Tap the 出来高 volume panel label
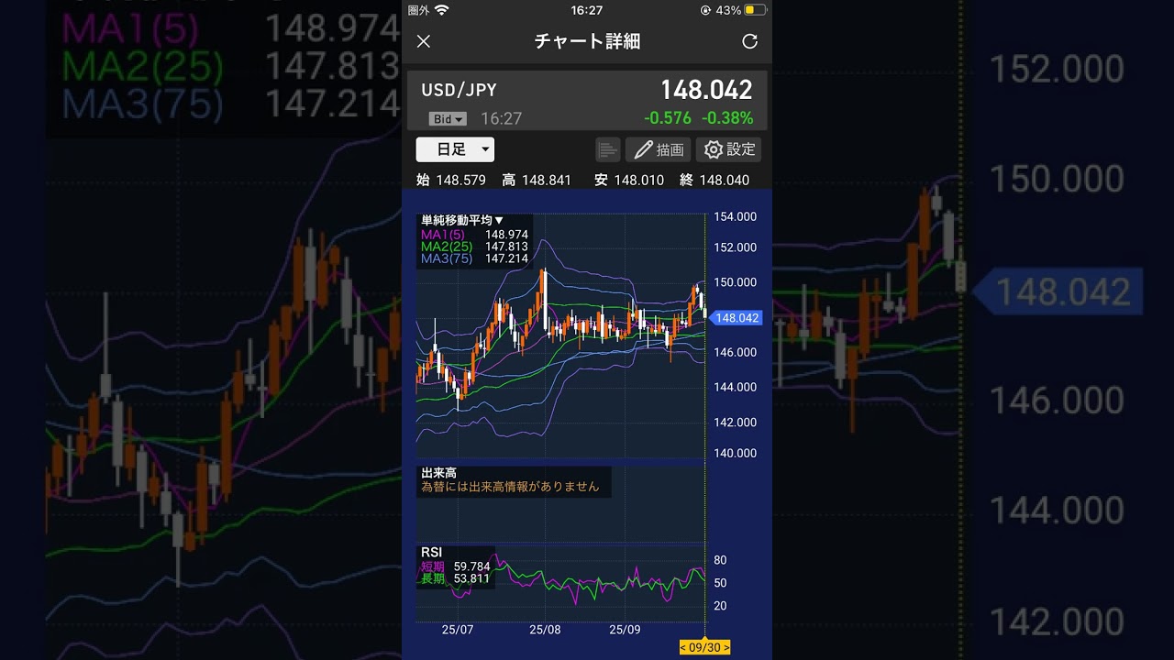 438,473
